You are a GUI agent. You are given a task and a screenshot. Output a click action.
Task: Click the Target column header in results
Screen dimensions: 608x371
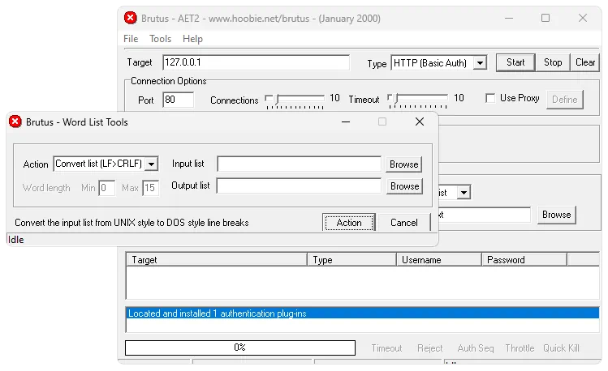(217, 259)
